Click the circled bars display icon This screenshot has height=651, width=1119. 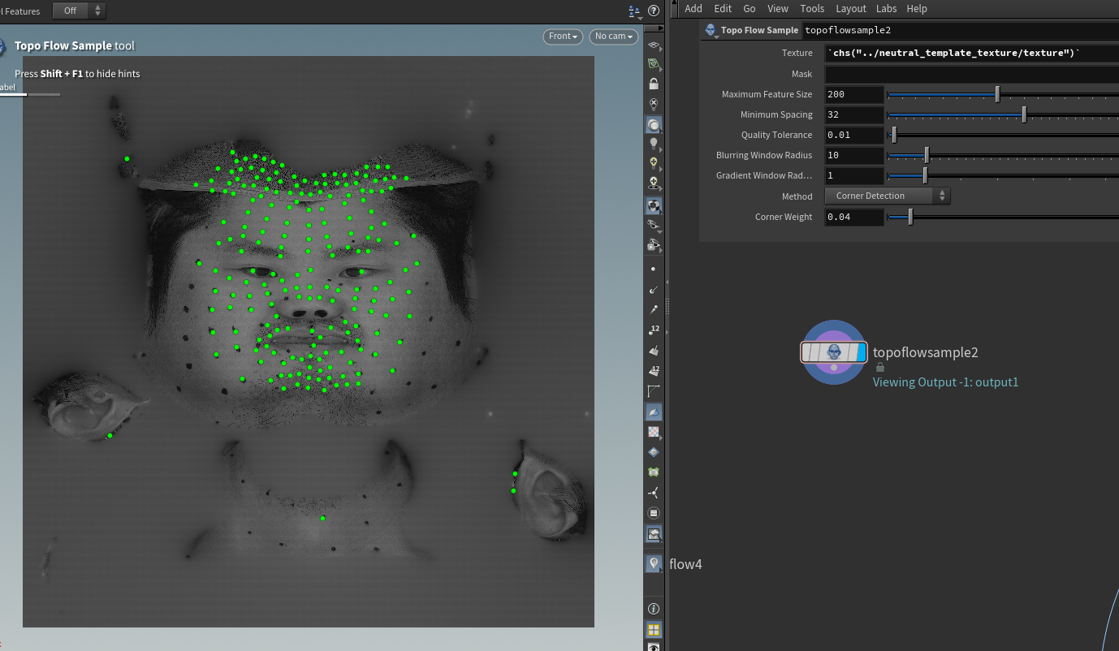coord(654,513)
